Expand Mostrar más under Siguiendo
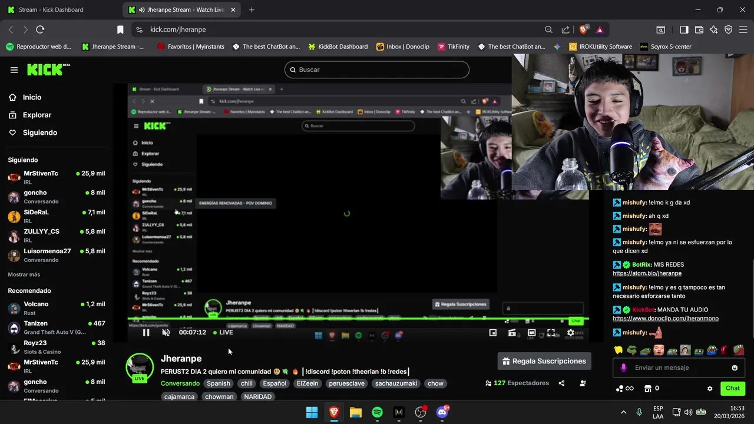754x424 pixels. 24,274
